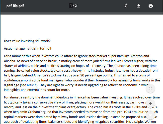Rotate the PDF document clockwise
Screen dimensions: 163x124
point(127,6)
